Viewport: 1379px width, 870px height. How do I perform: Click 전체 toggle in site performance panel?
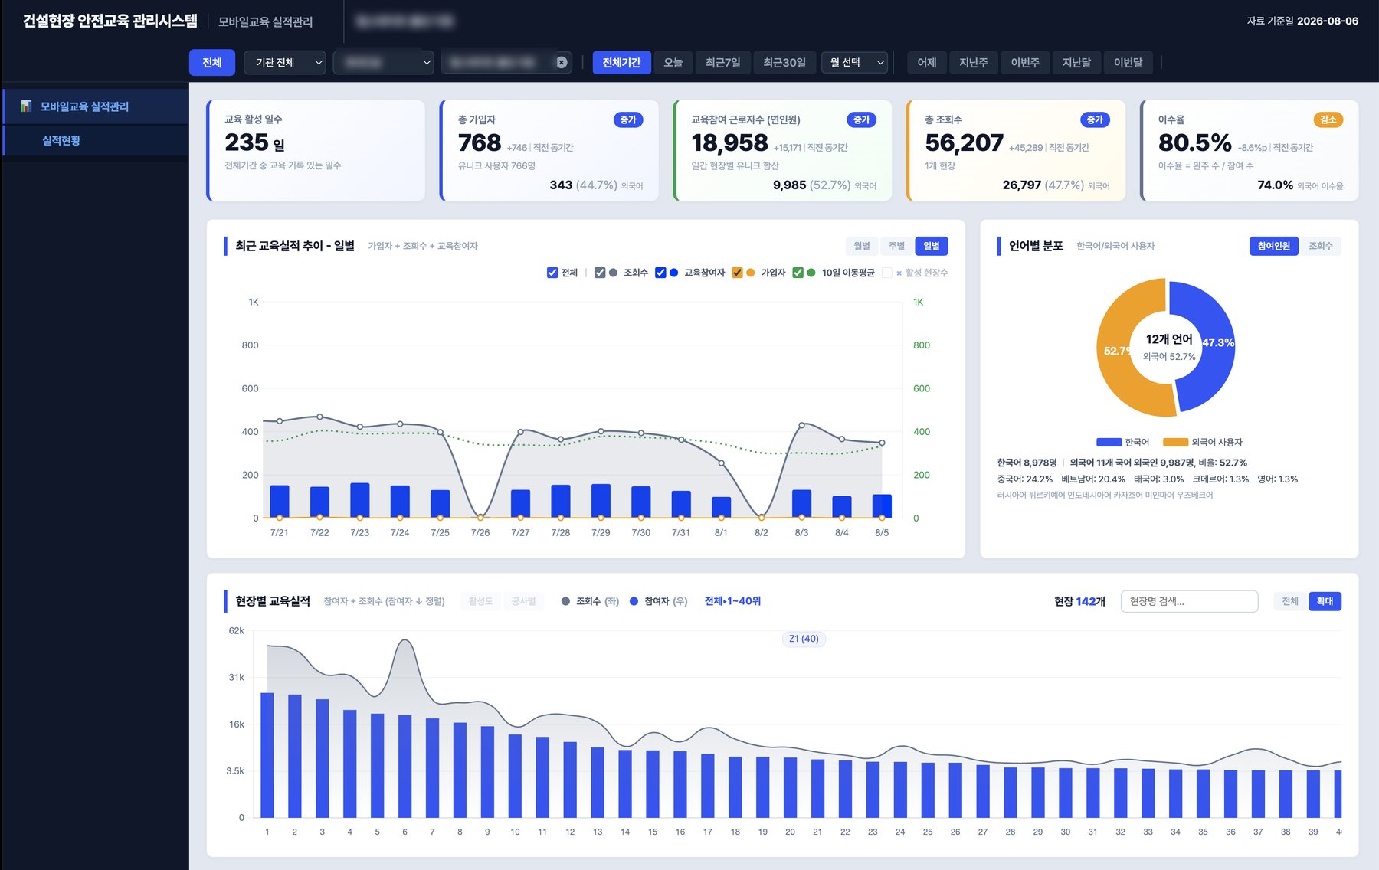click(x=1290, y=601)
